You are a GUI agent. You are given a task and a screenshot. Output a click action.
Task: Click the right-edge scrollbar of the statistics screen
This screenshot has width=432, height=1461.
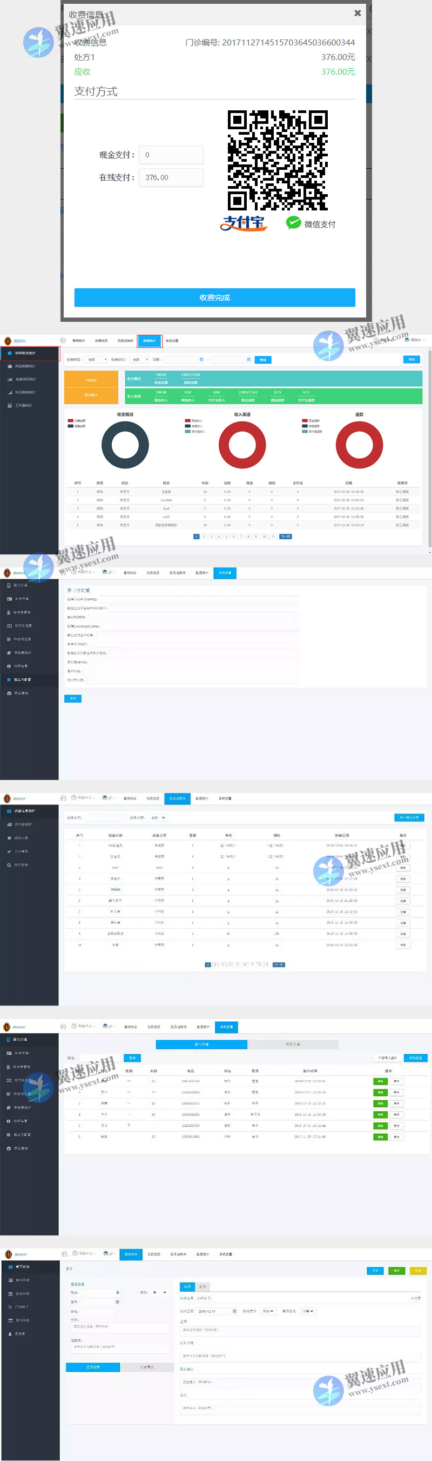pos(430,448)
